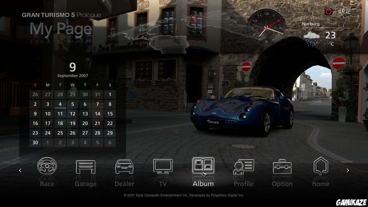Select September 4 on the calendar
Image resolution: width=368 pixels, height=207 pixels.
point(60,104)
